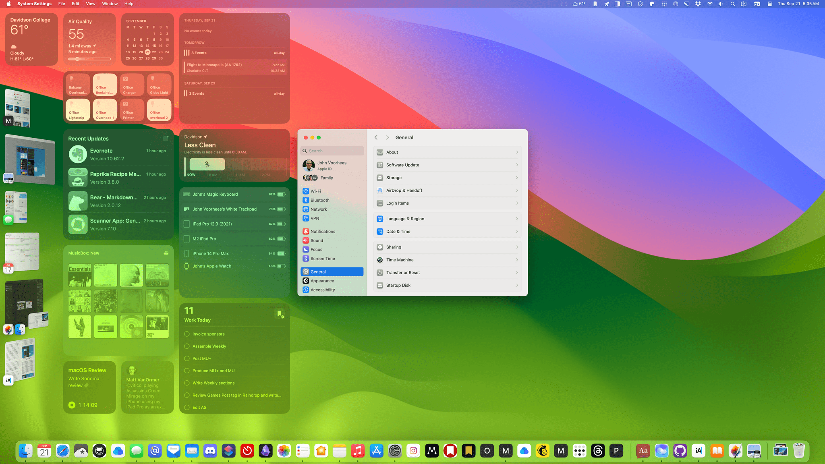
Task: Open Instagram from the Dock
Action: 413,451
